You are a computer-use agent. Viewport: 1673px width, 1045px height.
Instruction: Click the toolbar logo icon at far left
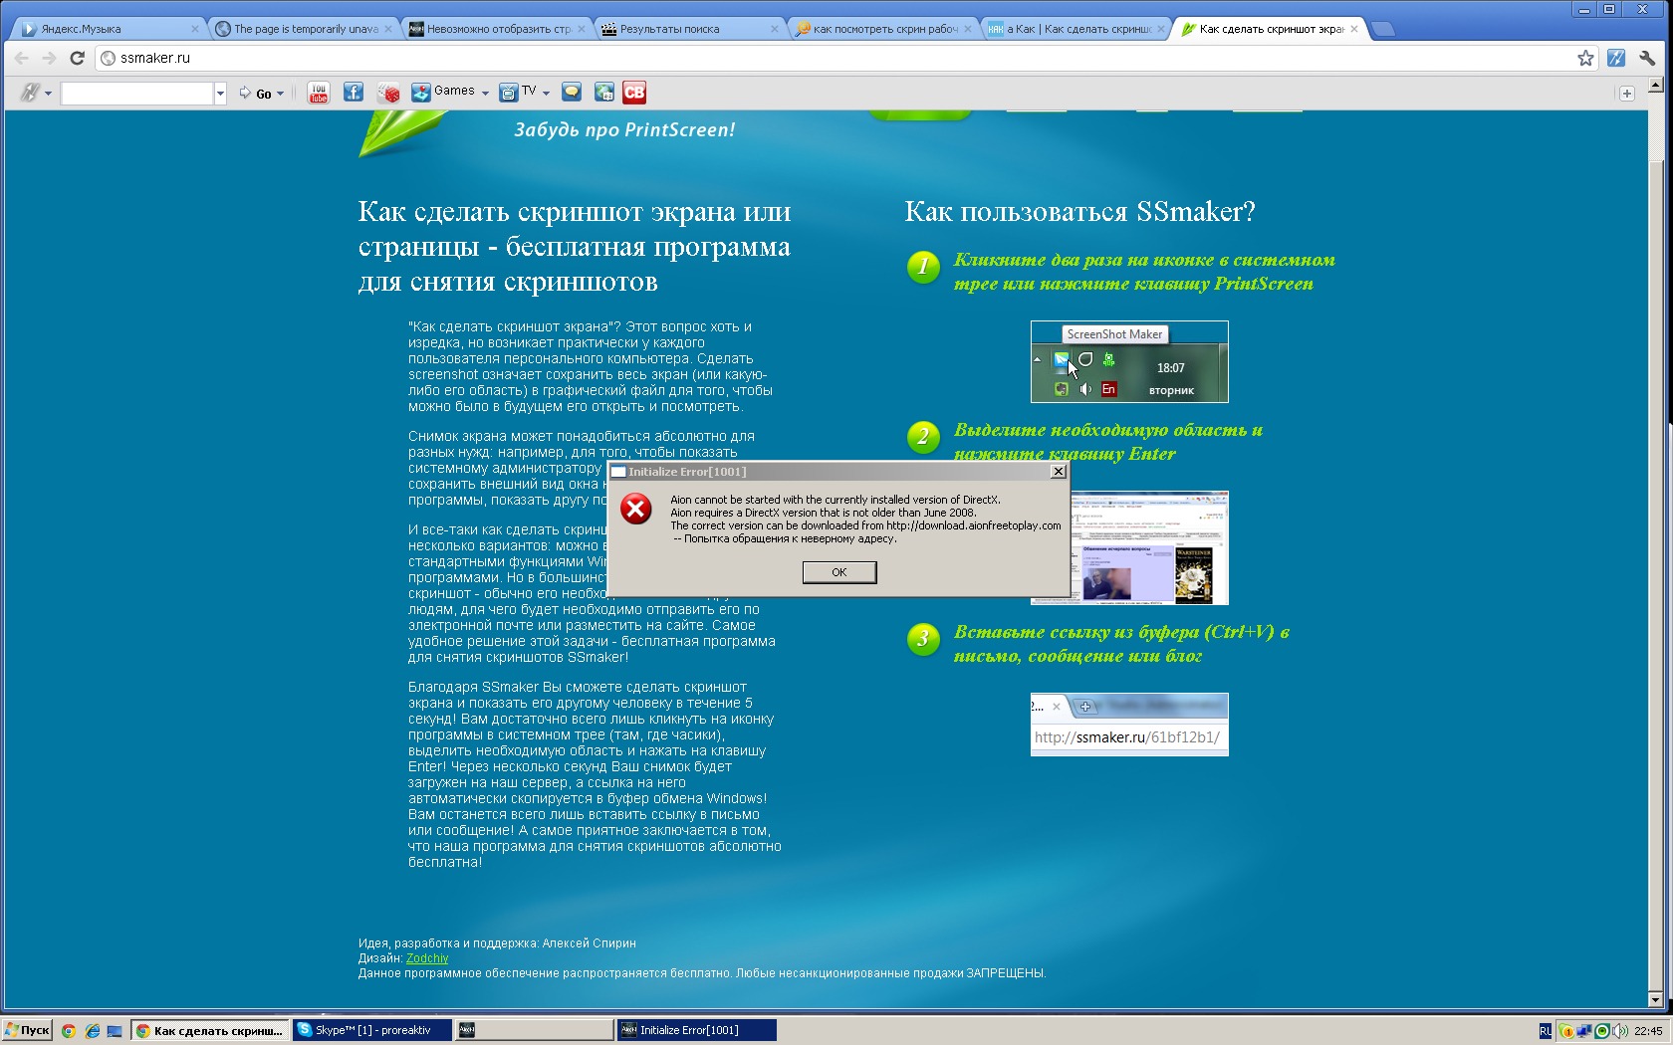click(x=29, y=93)
